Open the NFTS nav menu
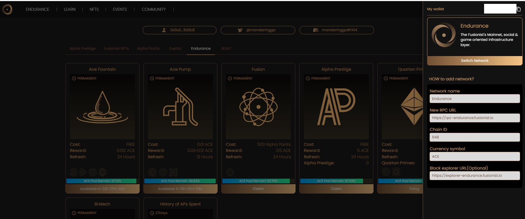The height and width of the screenshot is (219, 525). 94,9
